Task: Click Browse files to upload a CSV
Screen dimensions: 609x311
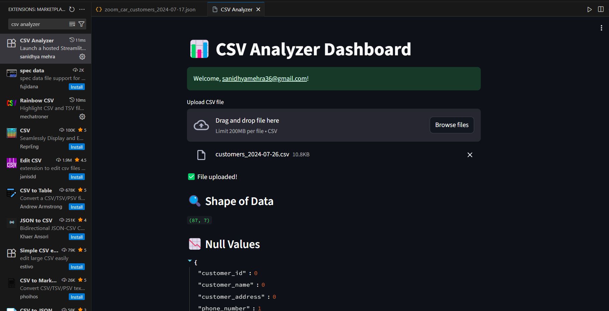Action: pyautogui.click(x=451, y=125)
